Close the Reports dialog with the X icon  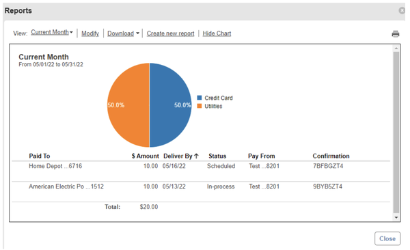402,10
